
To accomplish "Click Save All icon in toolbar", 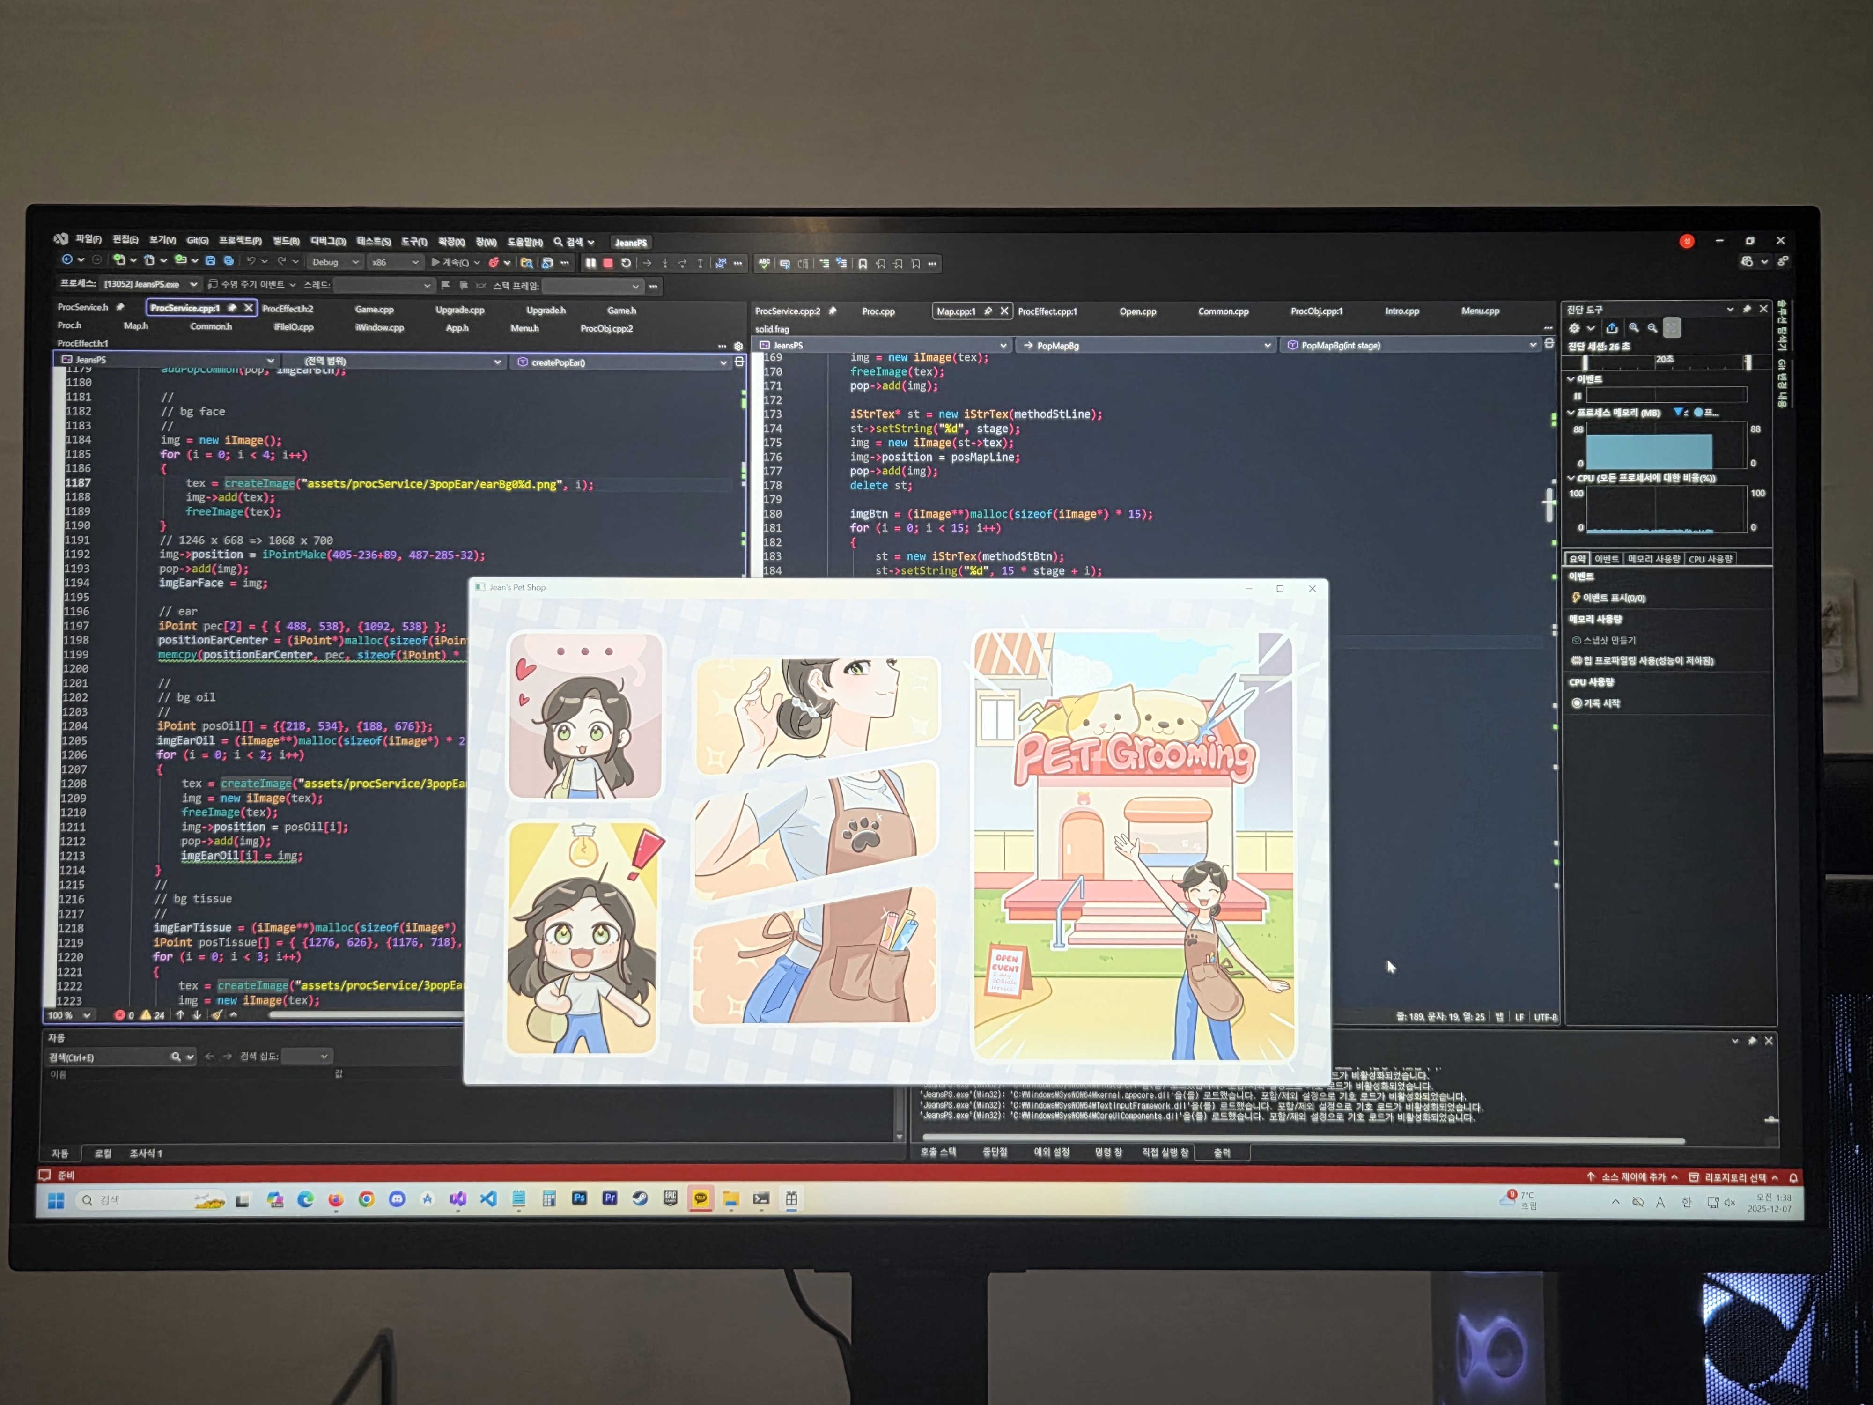I will pos(228,261).
